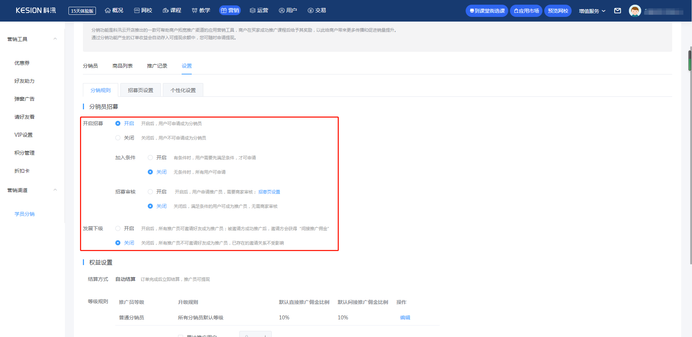This screenshot has height=337, width=692.
Task: Open the 课程 courses navigation item
Action: 172,10
